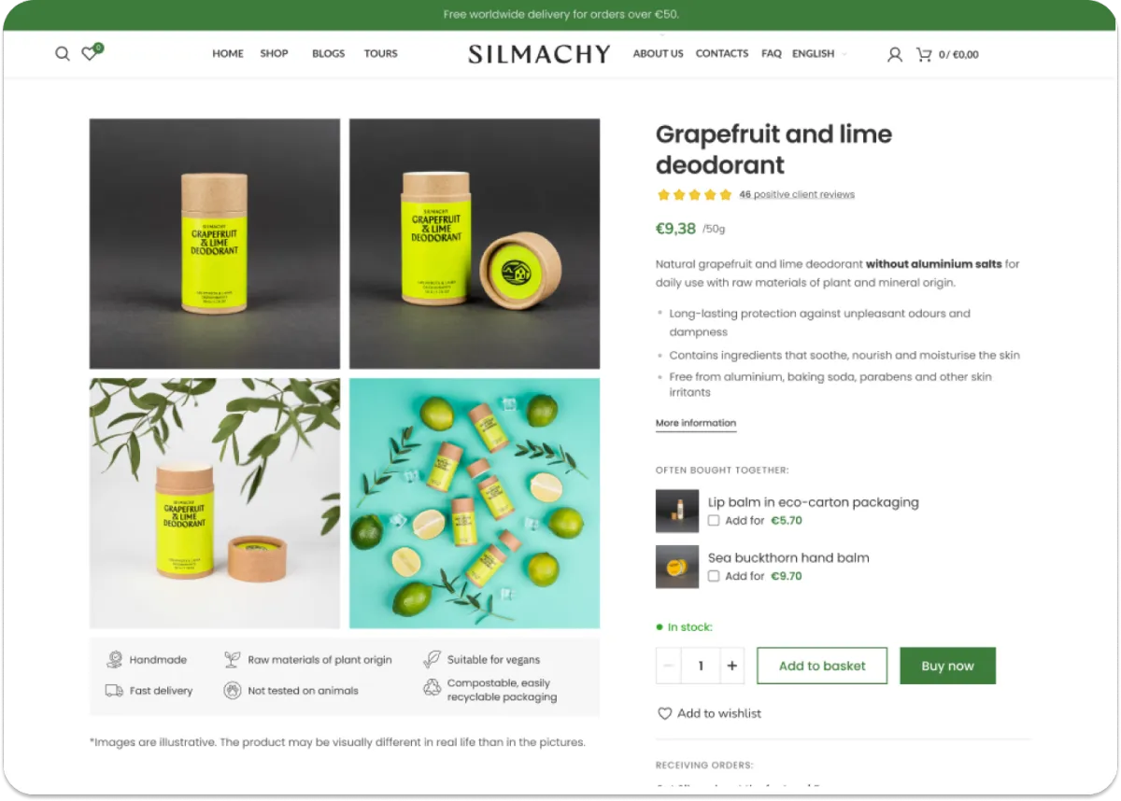Click the Suitable for vegans leaf icon
The image size is (1121, 801).
coord(432,659)
